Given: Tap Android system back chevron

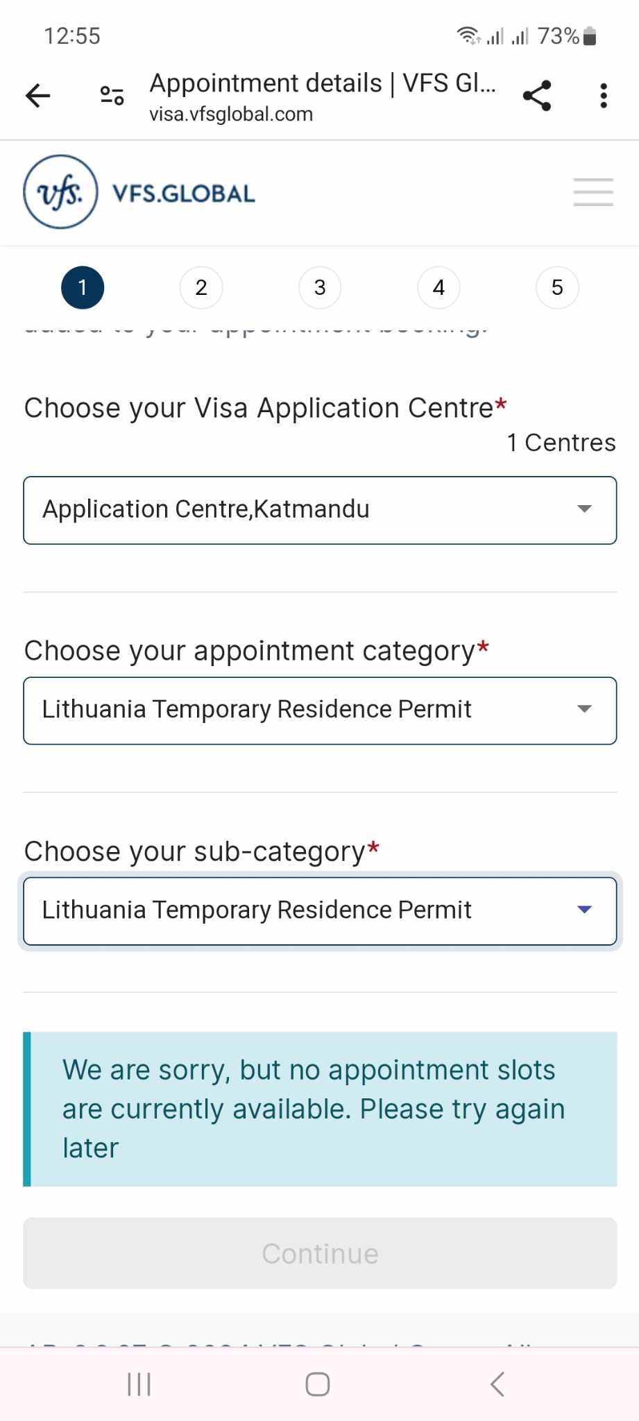Looking at the screenshot, I should (497, 1384).
